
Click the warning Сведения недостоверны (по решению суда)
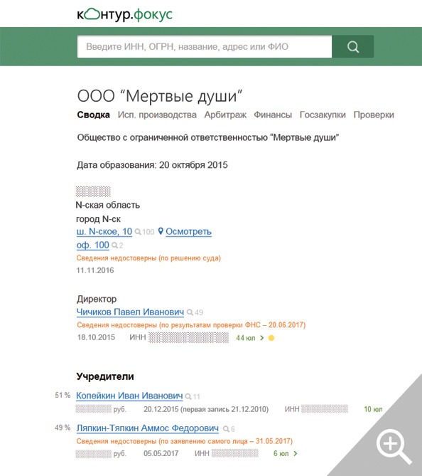coord(148,258)
